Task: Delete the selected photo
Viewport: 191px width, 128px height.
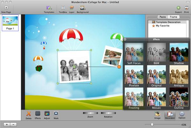Action: pyautogui.click(x=29, y=115)
